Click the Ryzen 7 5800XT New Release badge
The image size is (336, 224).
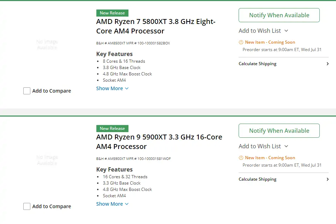tap(112, 13)
